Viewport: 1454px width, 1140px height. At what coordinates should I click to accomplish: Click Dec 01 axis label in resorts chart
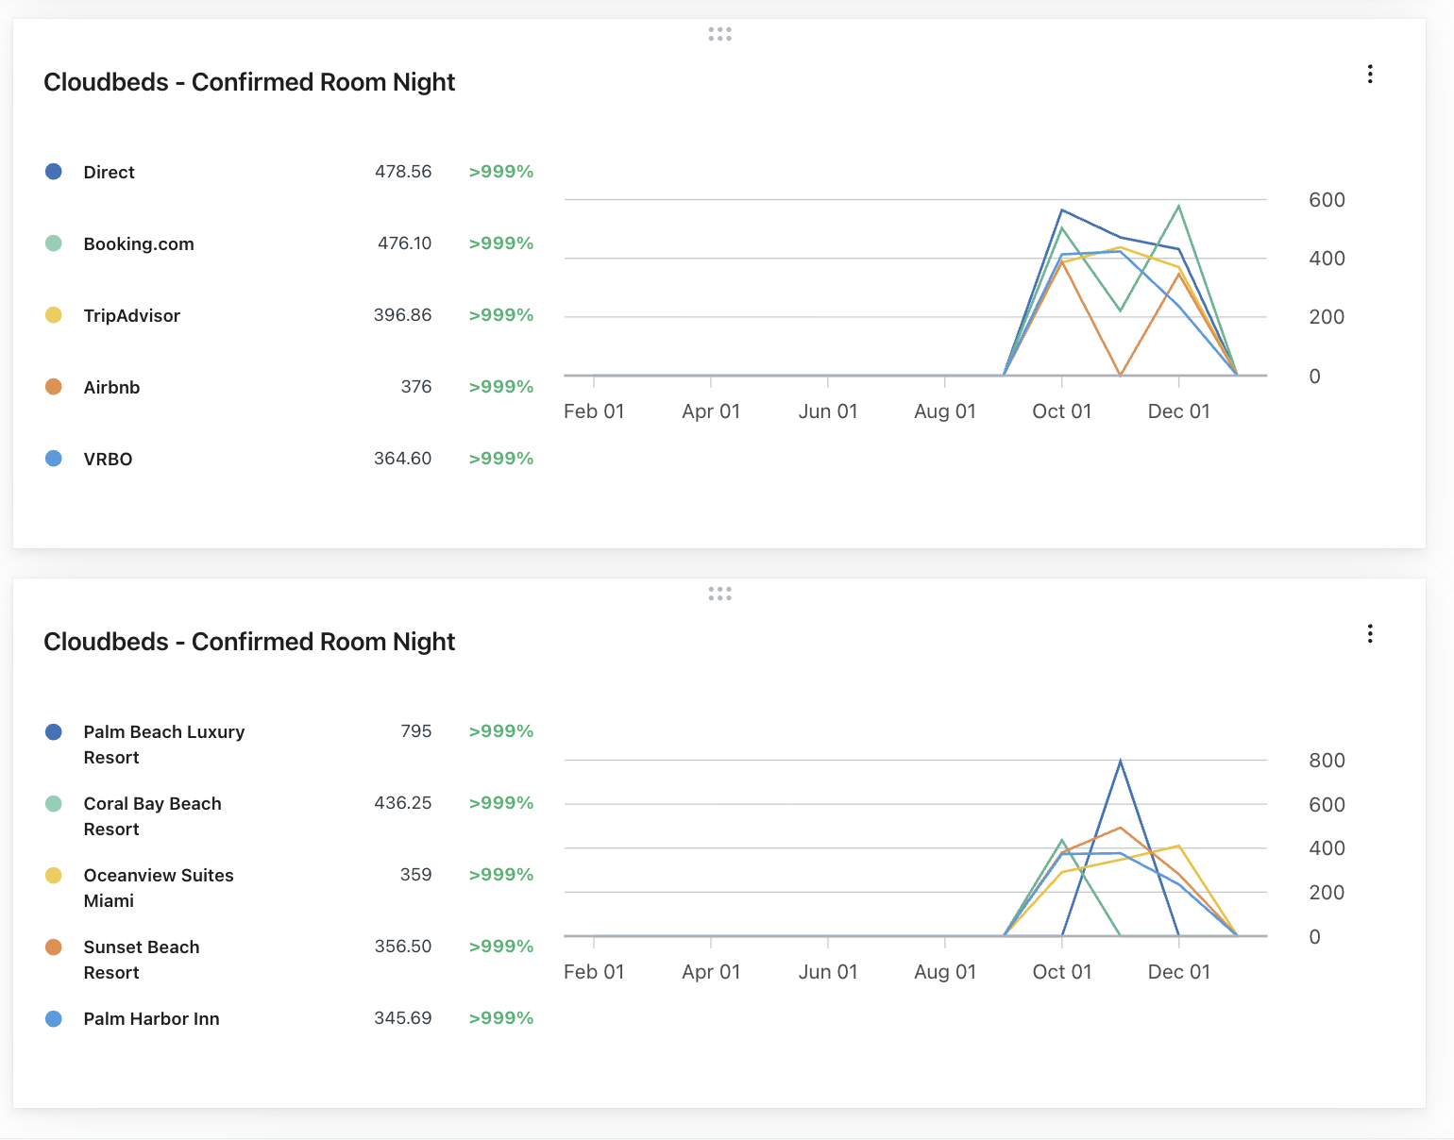(1178, 972)
